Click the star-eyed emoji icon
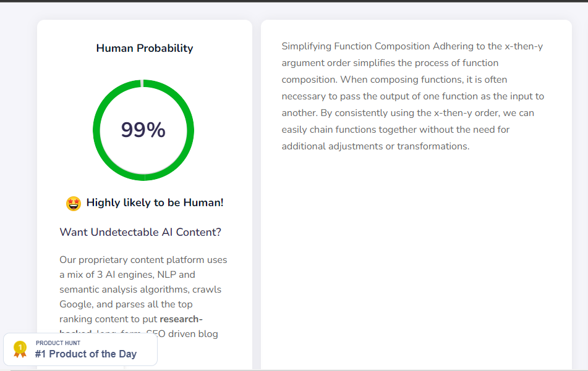588x371 pixels. click(x=73, y=203)
